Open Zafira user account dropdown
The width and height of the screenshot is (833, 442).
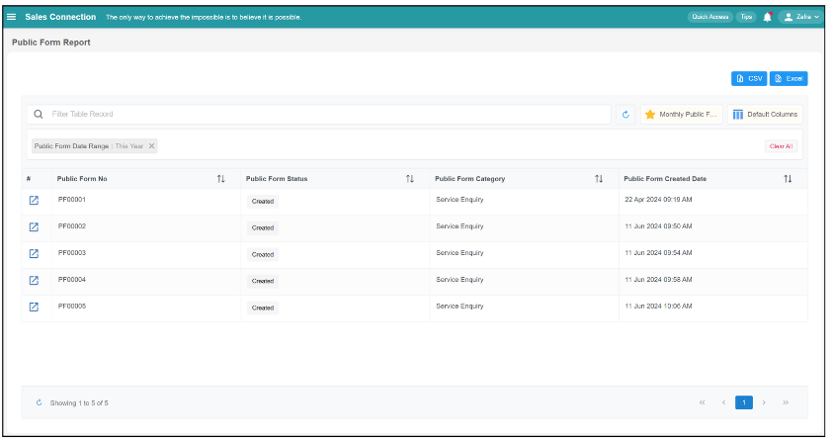801,17
